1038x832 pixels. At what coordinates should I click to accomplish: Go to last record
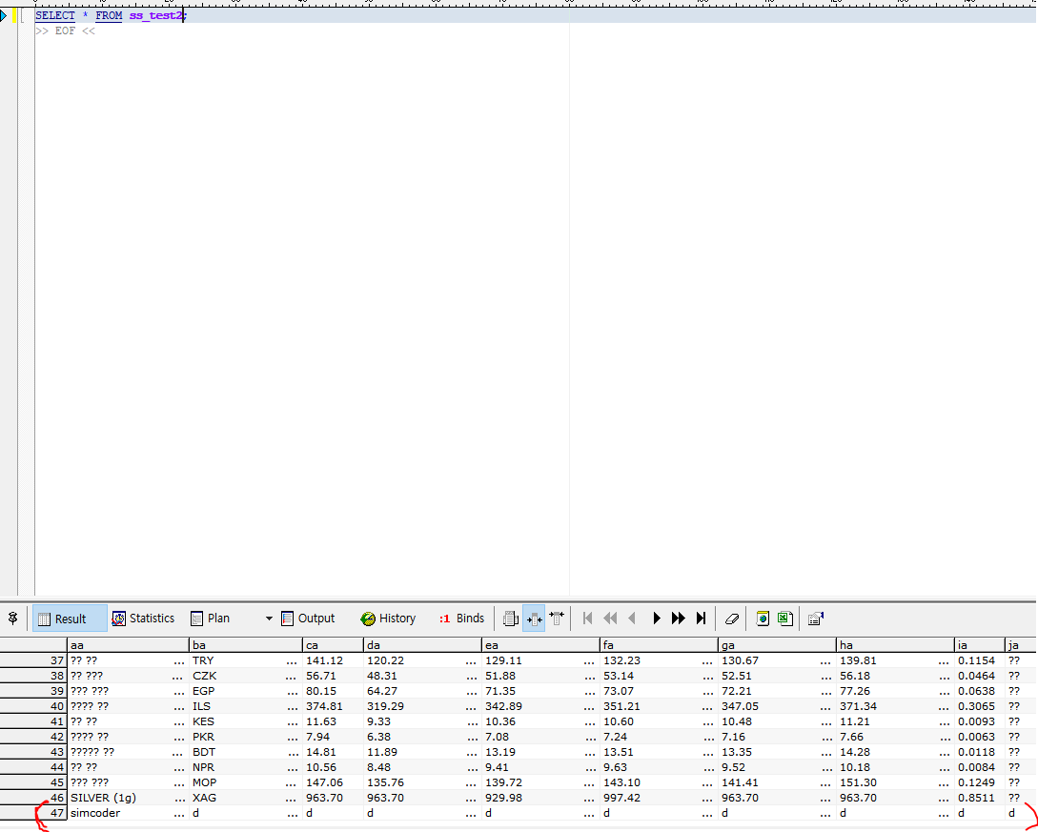click(x=701, y=619)
